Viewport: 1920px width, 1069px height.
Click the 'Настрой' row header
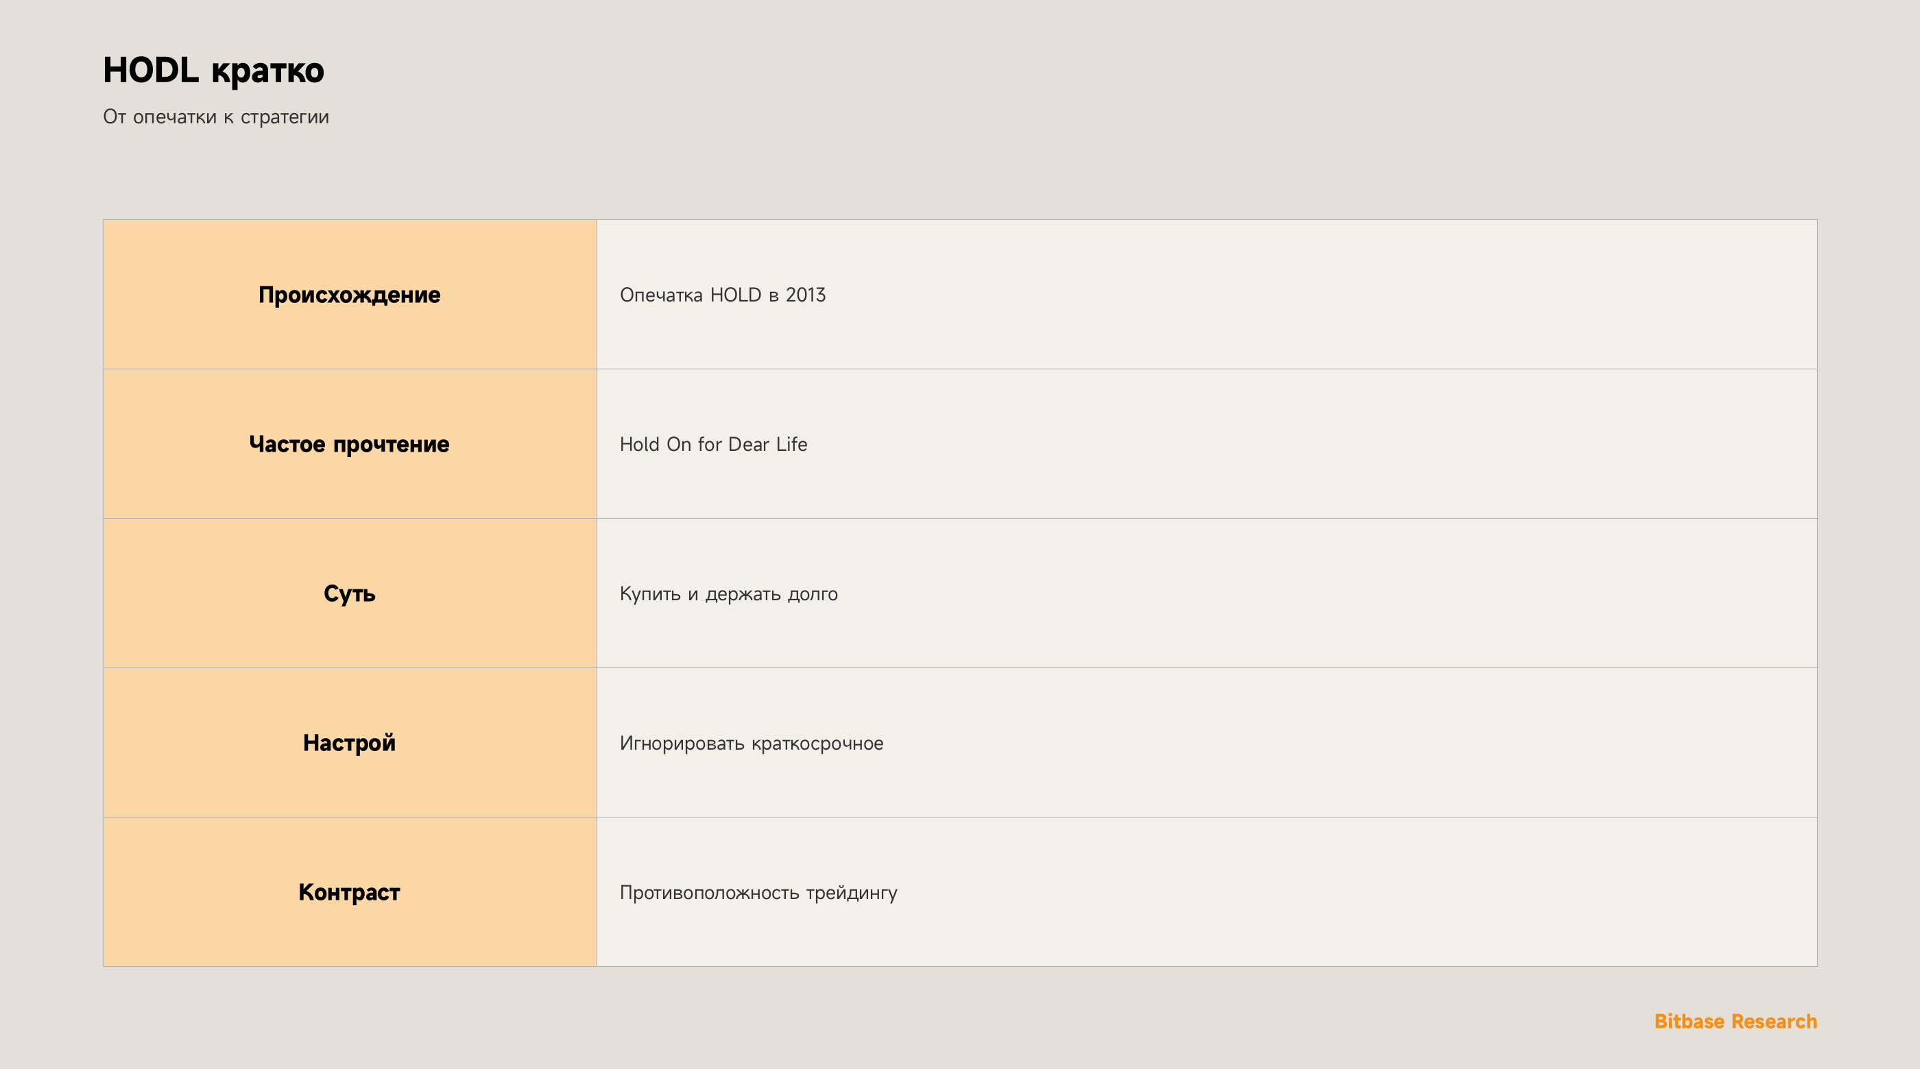[350, 743]
